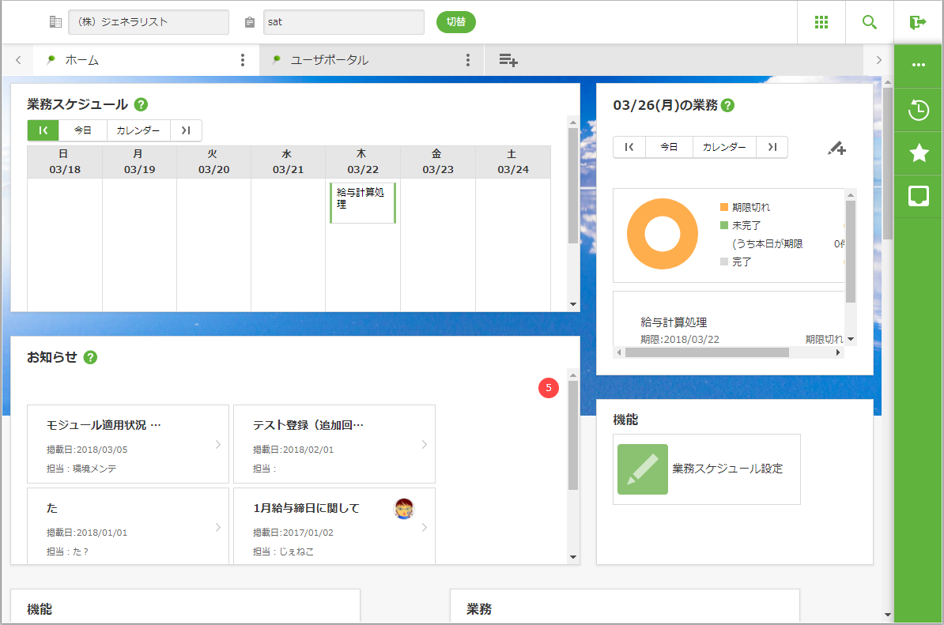This screenshot has width=944, height=625.
Task: Click the orange donut chart
Action: 663,234
